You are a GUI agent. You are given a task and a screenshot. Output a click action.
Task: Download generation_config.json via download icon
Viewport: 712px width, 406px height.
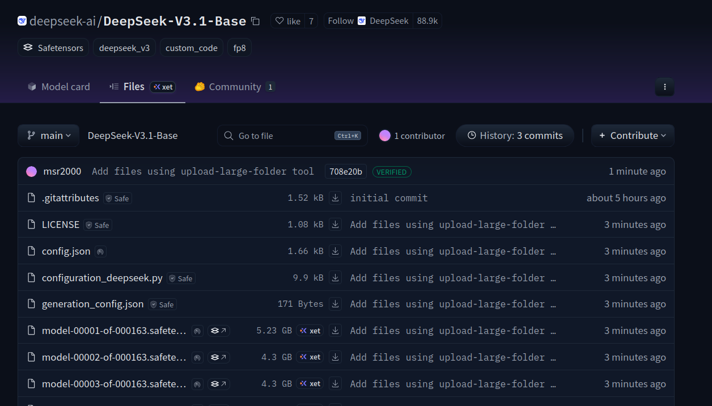point(336,304)
